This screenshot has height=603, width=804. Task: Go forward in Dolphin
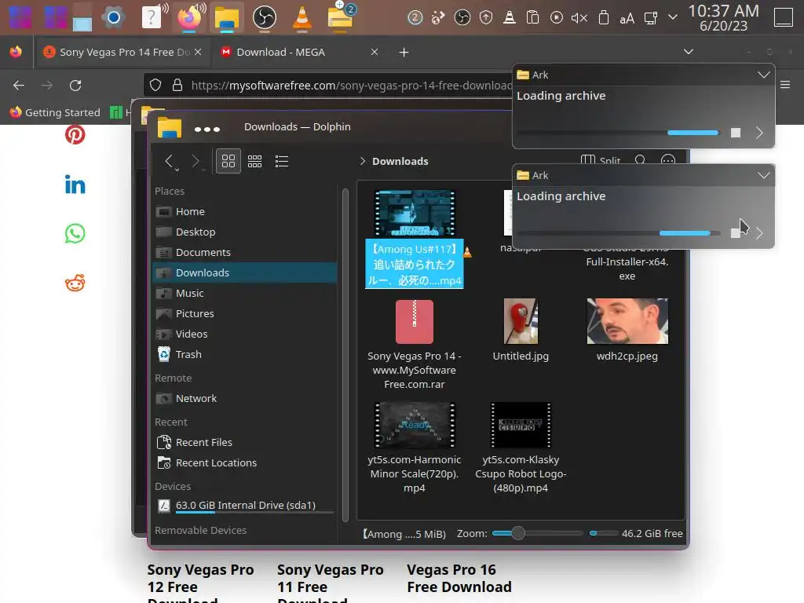pos(196,161)
